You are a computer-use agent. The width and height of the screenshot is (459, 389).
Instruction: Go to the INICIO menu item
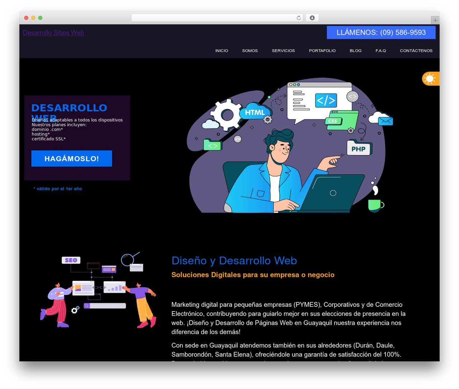[x=222, y=51]
